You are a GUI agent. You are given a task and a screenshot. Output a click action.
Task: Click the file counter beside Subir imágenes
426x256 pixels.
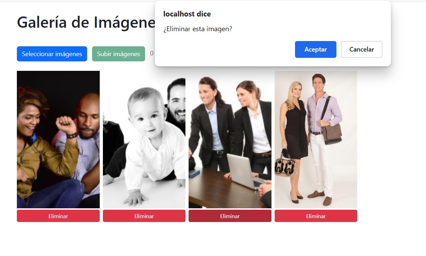click(x=152, y=54)
